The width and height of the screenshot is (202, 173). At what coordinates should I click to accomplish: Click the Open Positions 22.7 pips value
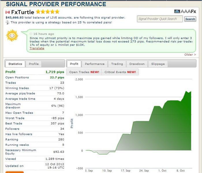pyautogui.click(x=57, y=77)
